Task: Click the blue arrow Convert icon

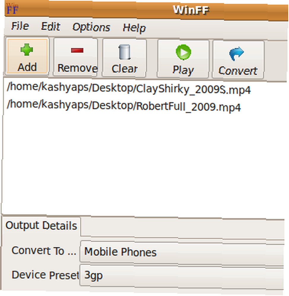Action: tap(236, 54)
